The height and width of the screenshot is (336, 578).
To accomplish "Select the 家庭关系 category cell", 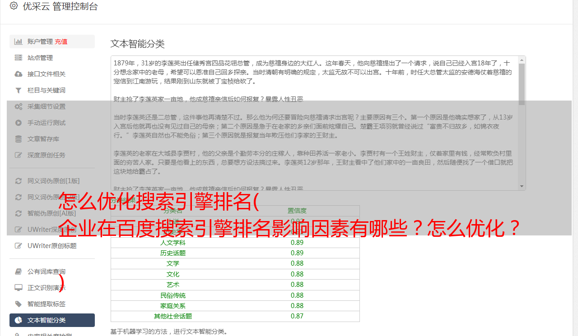I will (173, 306).
